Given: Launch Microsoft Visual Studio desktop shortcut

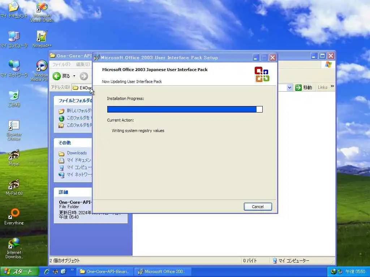Looking at the screenshot, I should (42, 12).
